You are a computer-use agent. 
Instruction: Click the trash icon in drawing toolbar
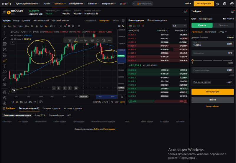point(104,40)
